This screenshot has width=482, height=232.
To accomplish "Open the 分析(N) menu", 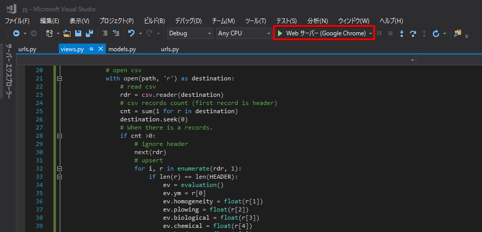I will (x=317, y=21).
